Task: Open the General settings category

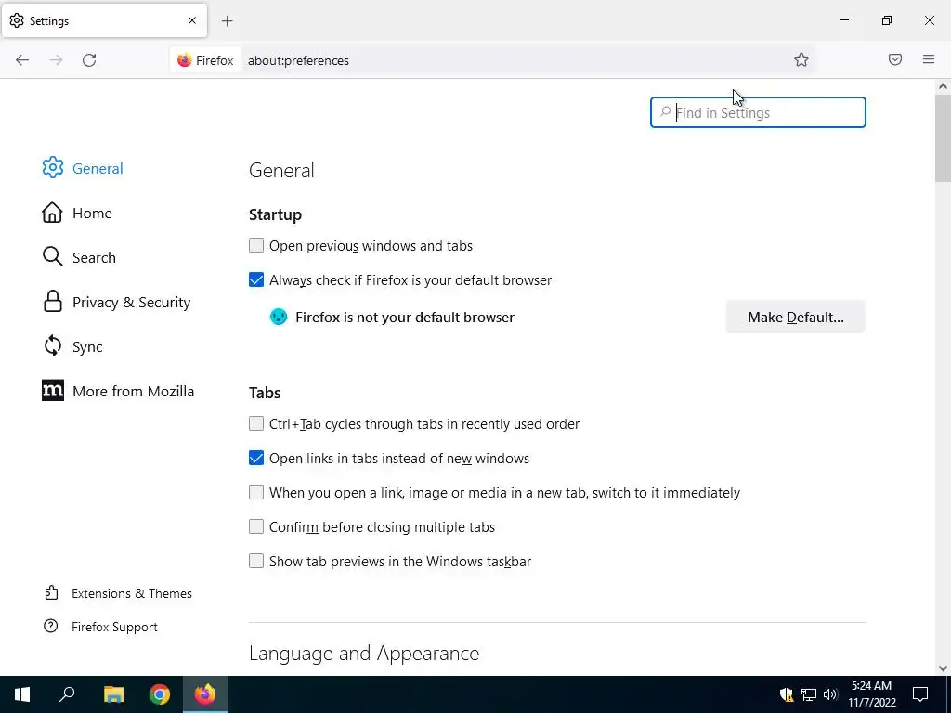Action: pos(83,168)
